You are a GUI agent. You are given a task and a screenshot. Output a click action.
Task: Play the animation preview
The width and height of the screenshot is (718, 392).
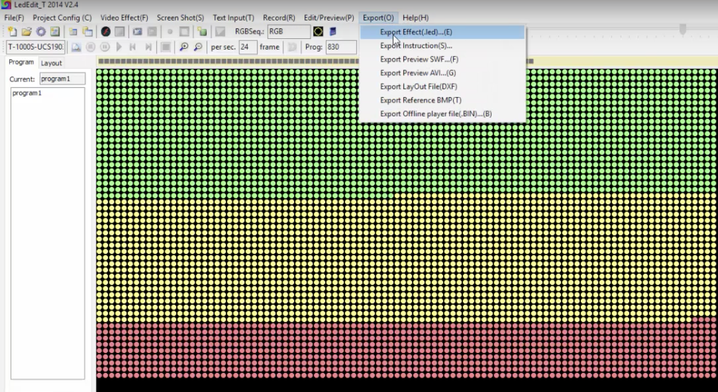click(119, 47)
